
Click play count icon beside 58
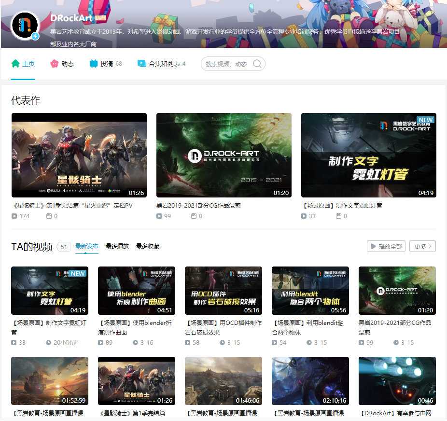[x=188, y=343]
